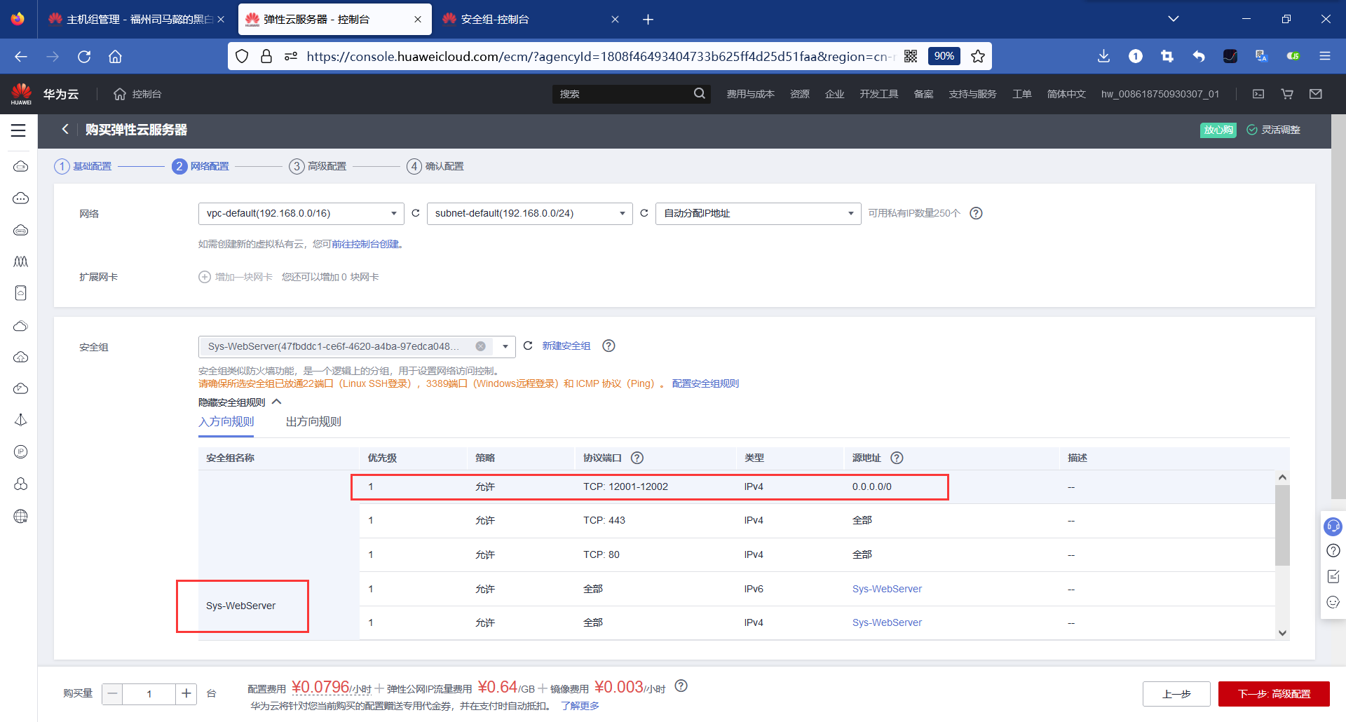The image size is (1346, 722).
Task: Open the language selector 简体中文
Action: coord(1066,94)
